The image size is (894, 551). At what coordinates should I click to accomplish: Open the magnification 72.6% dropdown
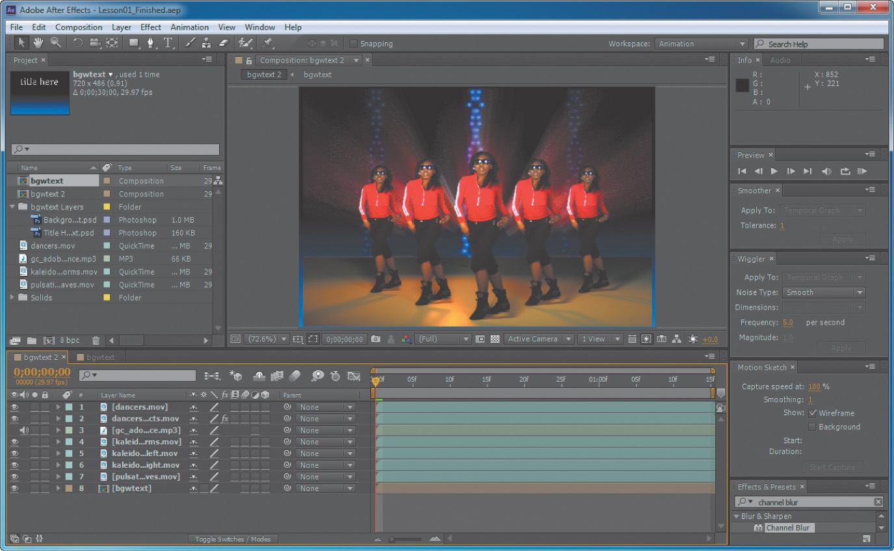tap(265, 339)
